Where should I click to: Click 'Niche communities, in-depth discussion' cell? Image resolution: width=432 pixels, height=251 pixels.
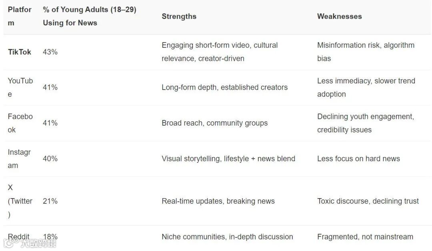point(227,237)
